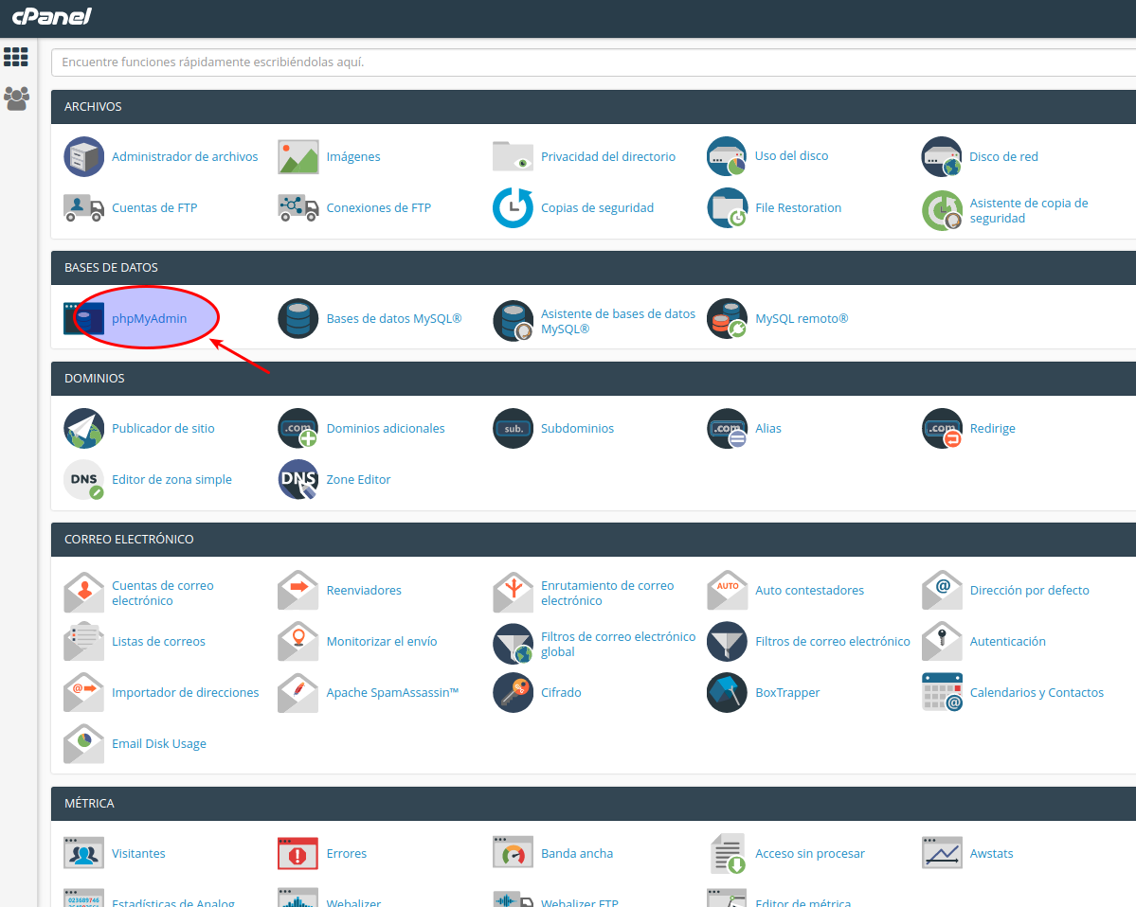Open the BoxTrapper icon

727,693
